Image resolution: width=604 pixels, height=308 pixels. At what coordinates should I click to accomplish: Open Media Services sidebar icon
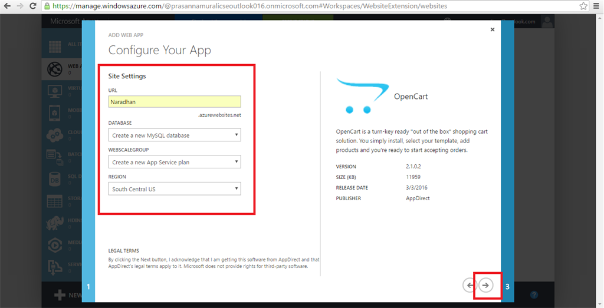[55, 246]
